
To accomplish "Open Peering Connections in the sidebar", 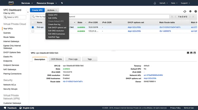I will [12, 74].
